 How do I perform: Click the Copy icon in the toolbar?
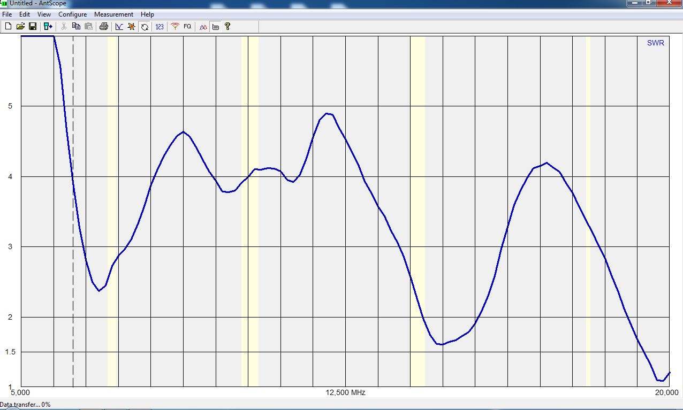coord(76,26)
